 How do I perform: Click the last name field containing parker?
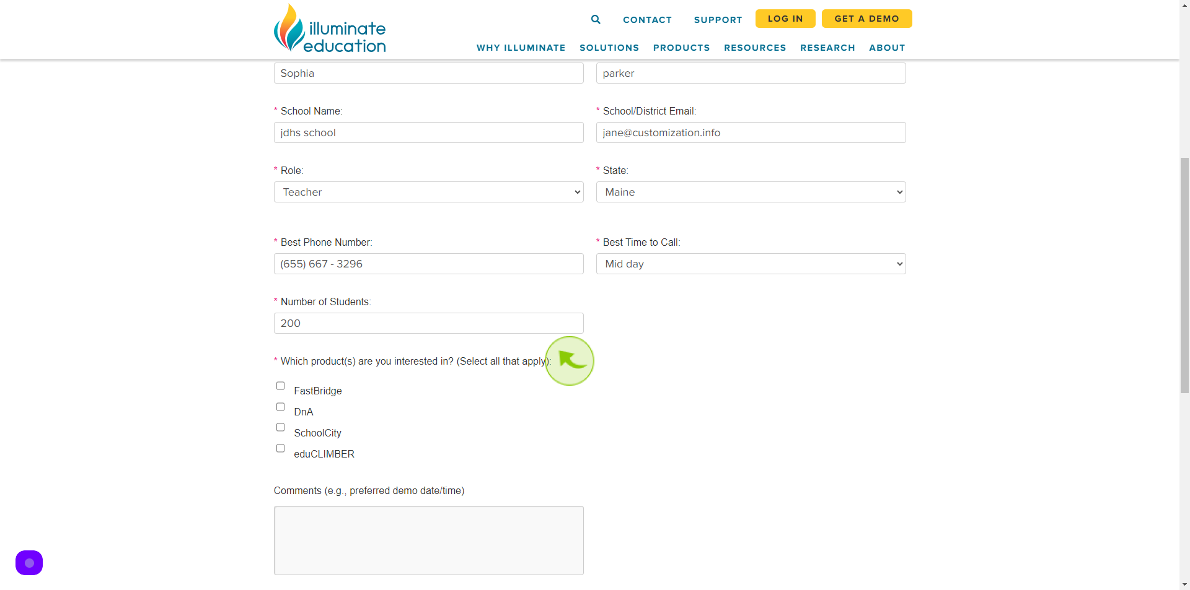click(751, 73)
